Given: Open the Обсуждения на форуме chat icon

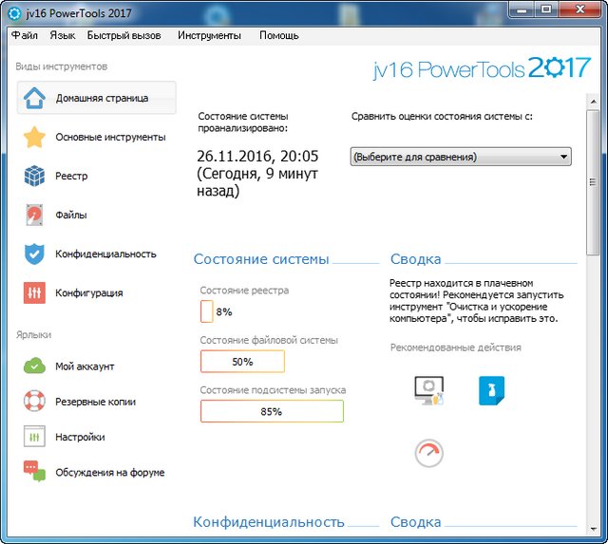Looking at the screenshot, I should [x=34, y=472].
